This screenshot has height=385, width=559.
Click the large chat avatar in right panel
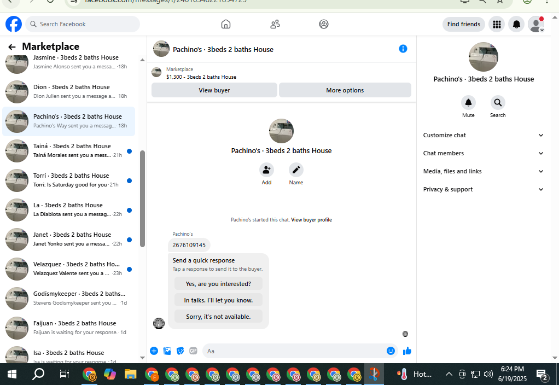click(484, 57)
